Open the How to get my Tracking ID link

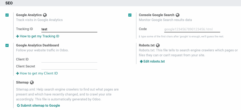pyautogui.click(x=38, y=36)
